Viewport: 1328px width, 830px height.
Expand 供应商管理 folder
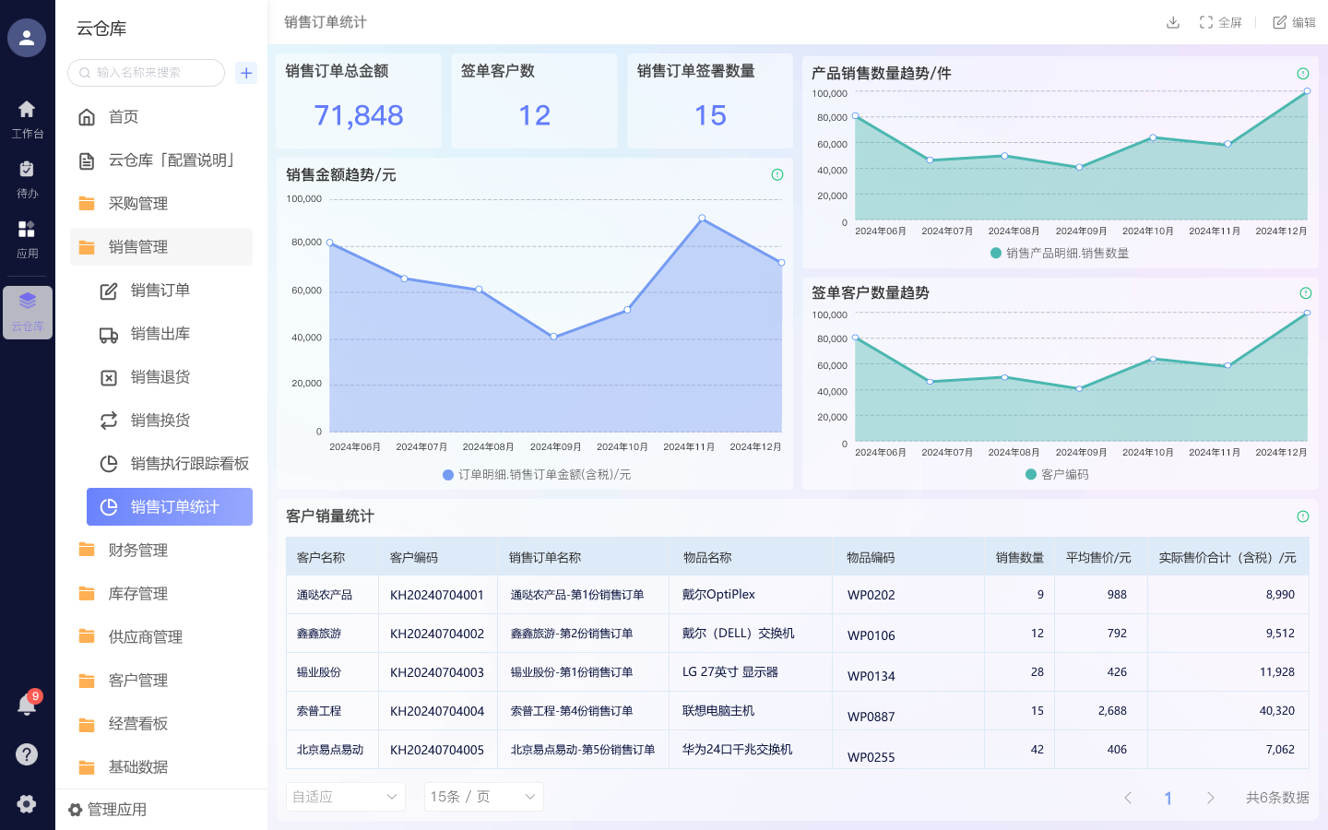coord(161,636)
